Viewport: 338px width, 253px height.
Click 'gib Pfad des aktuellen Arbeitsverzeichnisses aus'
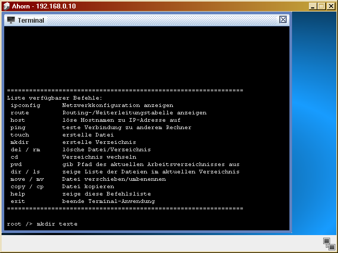(151, 164)
